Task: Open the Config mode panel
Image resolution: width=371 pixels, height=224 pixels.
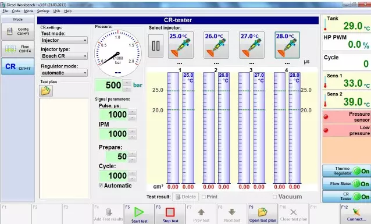Action: coord(18,31)
